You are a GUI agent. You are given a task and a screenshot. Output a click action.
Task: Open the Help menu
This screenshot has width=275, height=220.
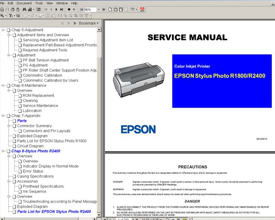74,3
